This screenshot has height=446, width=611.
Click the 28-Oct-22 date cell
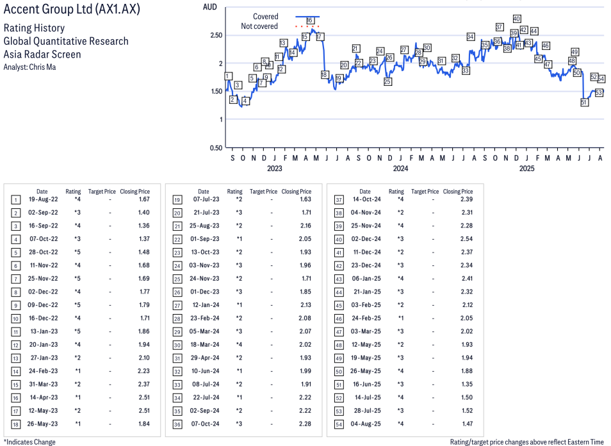point(44,252)
